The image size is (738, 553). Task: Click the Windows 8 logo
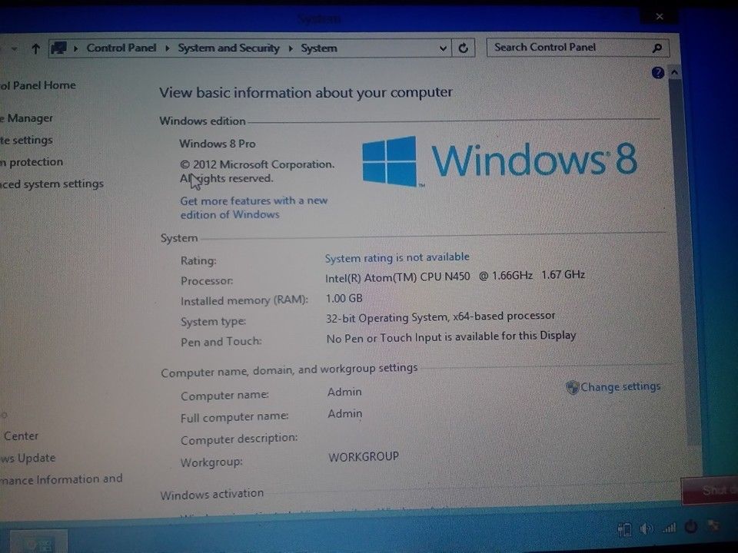(x=500, y=161)
